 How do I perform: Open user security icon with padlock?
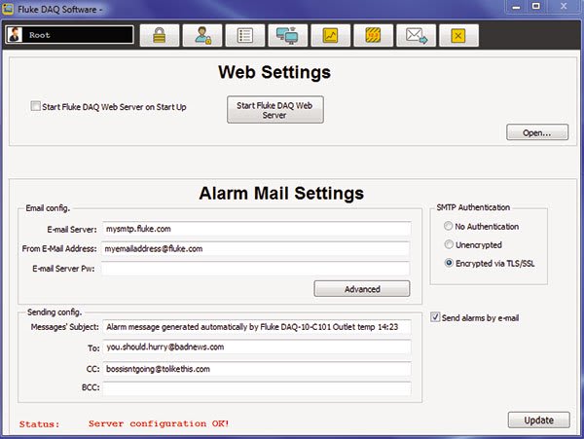(202, 36)
